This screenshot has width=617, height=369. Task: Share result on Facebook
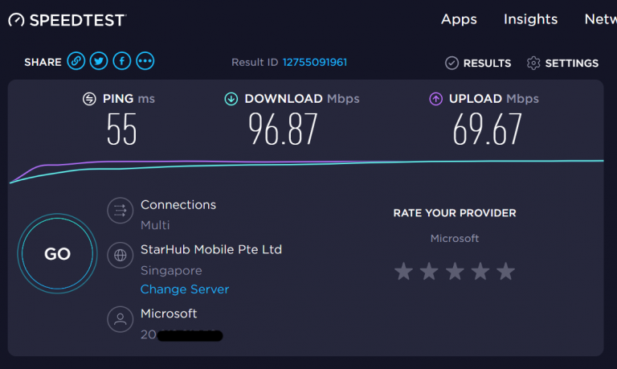click(122, 61)
